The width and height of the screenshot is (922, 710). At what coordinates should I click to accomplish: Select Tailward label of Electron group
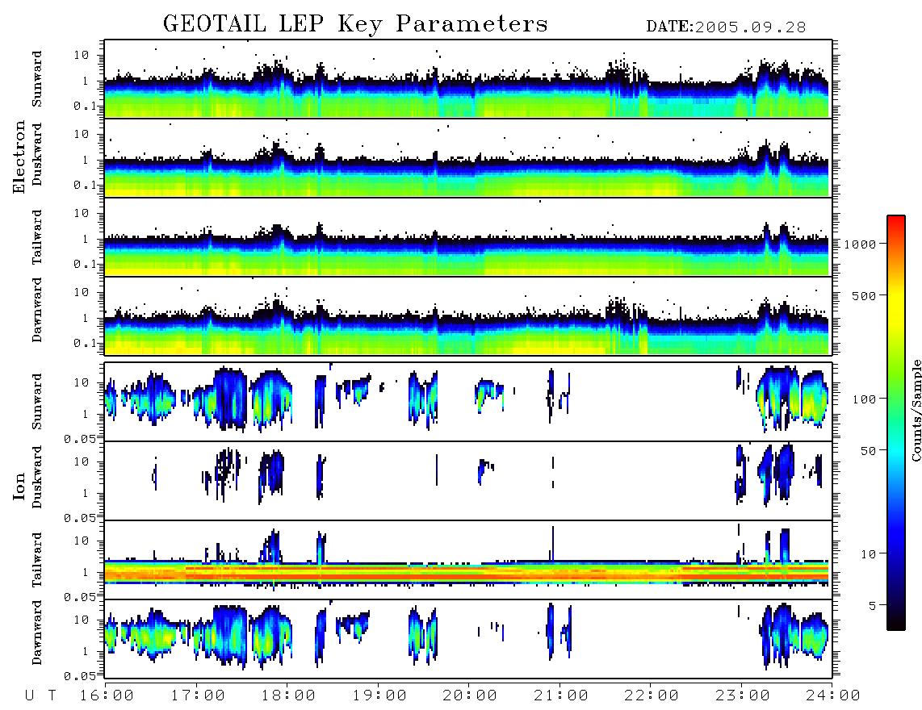[x=37, y=237]
